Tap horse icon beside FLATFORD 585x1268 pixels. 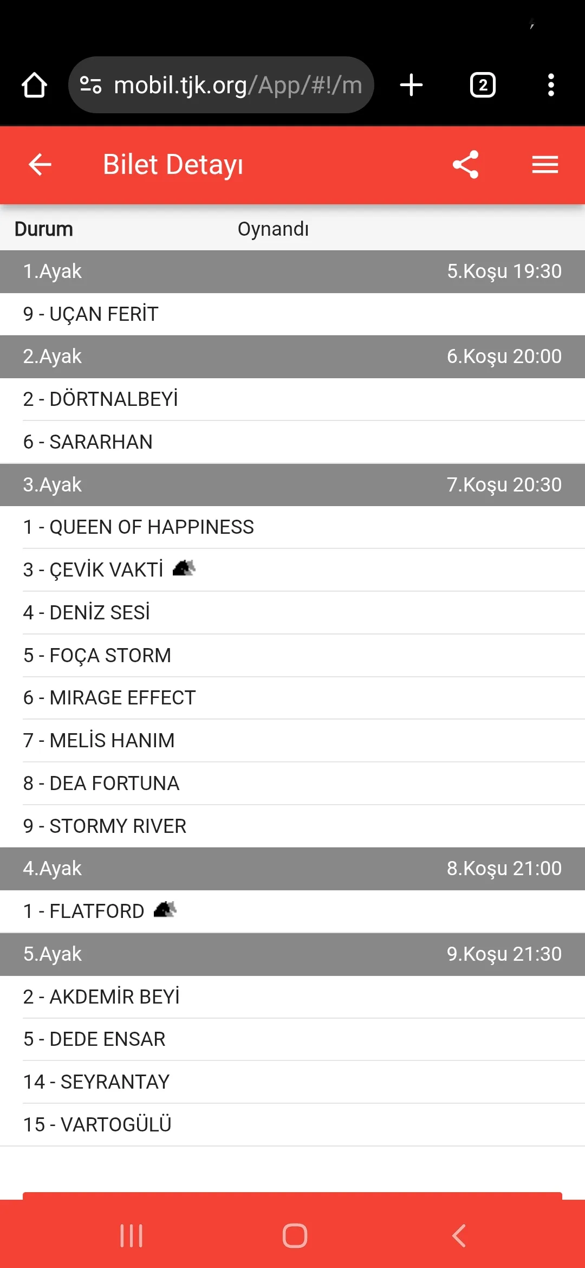point(165,909)
